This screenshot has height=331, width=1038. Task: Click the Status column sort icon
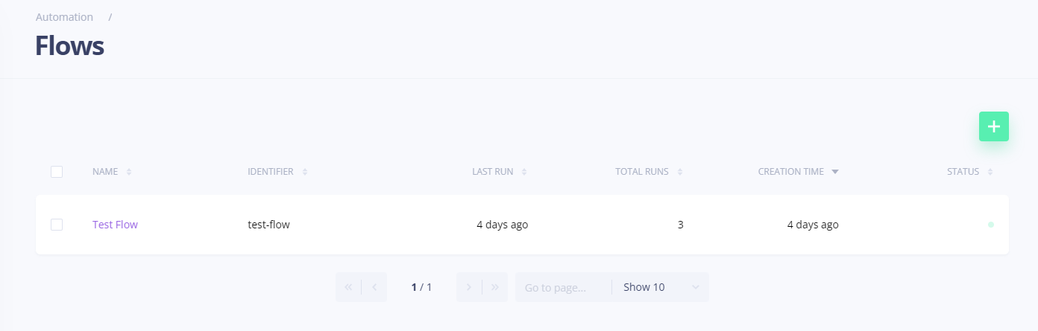[x=990, y=172]
